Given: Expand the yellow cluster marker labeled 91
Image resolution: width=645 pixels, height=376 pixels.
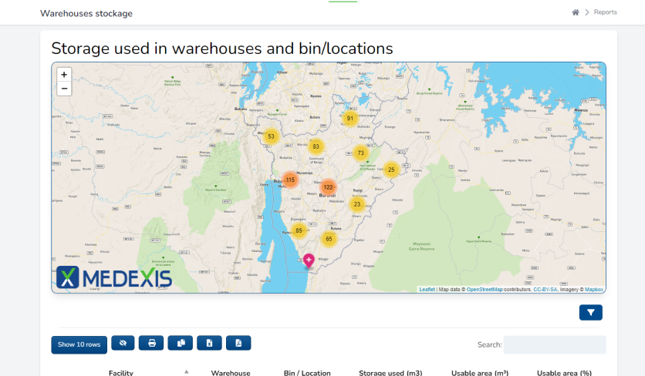Looking at the screenshot, I should (350, 119).
